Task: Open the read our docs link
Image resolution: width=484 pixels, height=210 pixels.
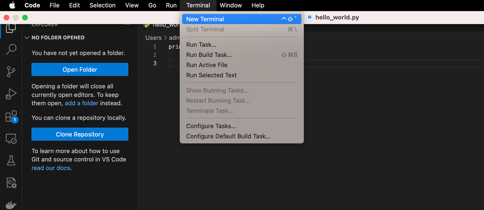Action: pos(51,168)
